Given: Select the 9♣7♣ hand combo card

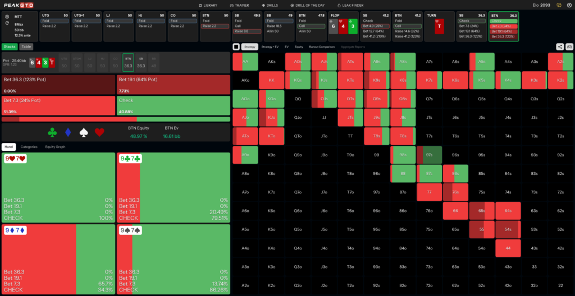Looking at the screenshot, I should (174, 187).
